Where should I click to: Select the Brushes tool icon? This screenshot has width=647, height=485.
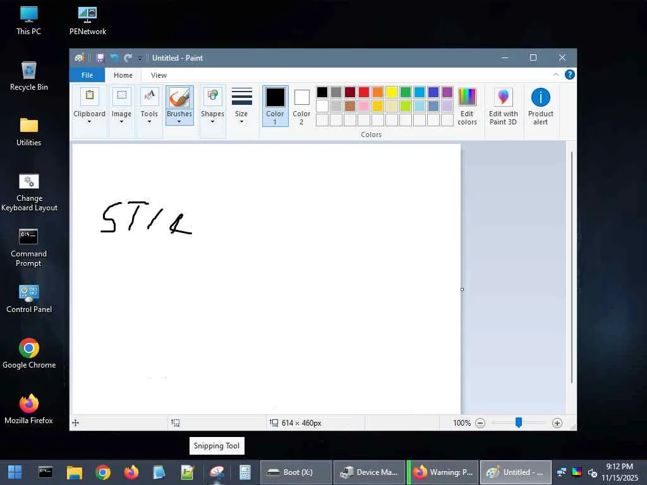point(179,98)
